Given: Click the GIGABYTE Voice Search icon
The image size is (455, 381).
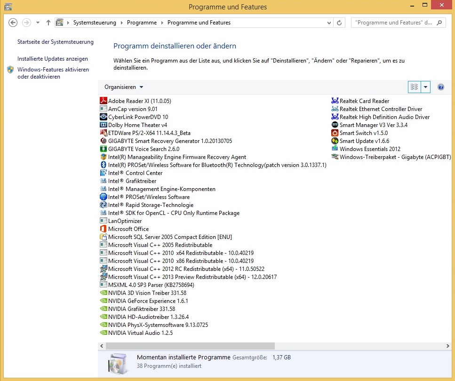Looking at the screenshot, I should [104, 149].
